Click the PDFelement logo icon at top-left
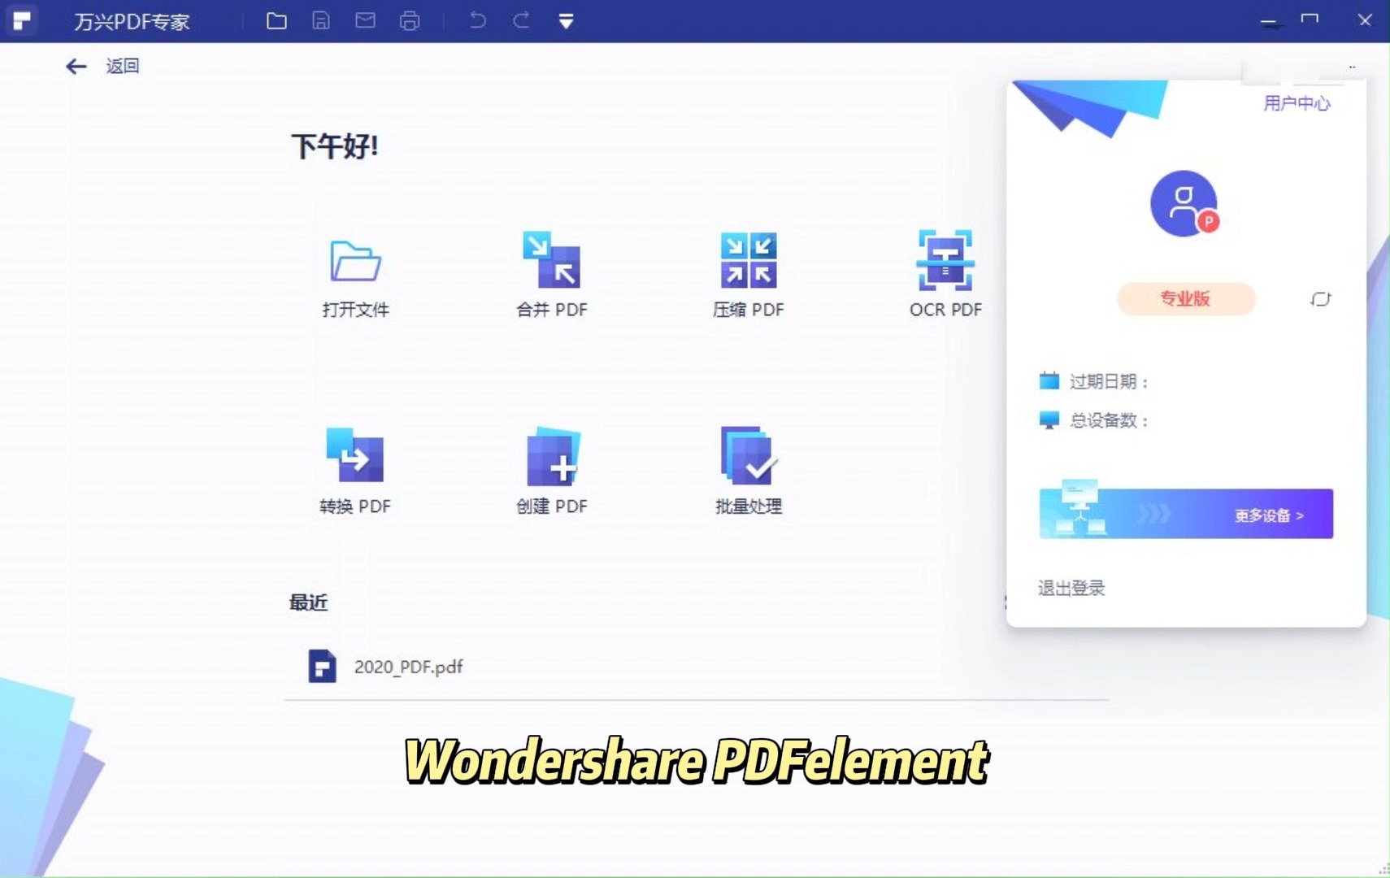Screen dimensions: 1390x878 click(22, 20)
